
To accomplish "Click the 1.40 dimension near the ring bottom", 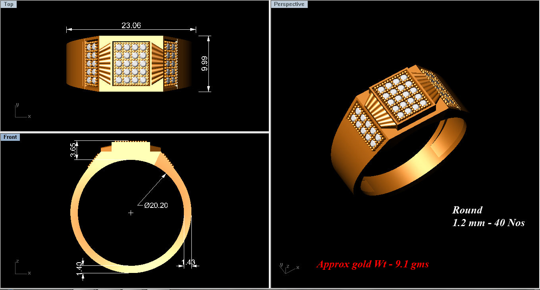I will point(79,268).
